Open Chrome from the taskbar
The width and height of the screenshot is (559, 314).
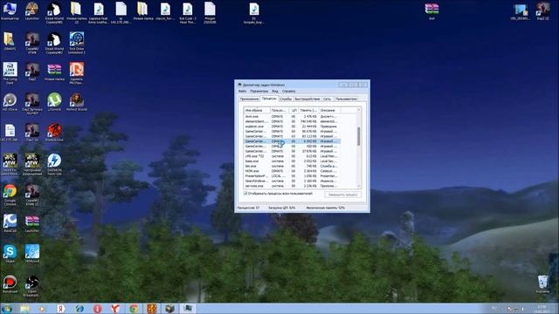(134, 308)
